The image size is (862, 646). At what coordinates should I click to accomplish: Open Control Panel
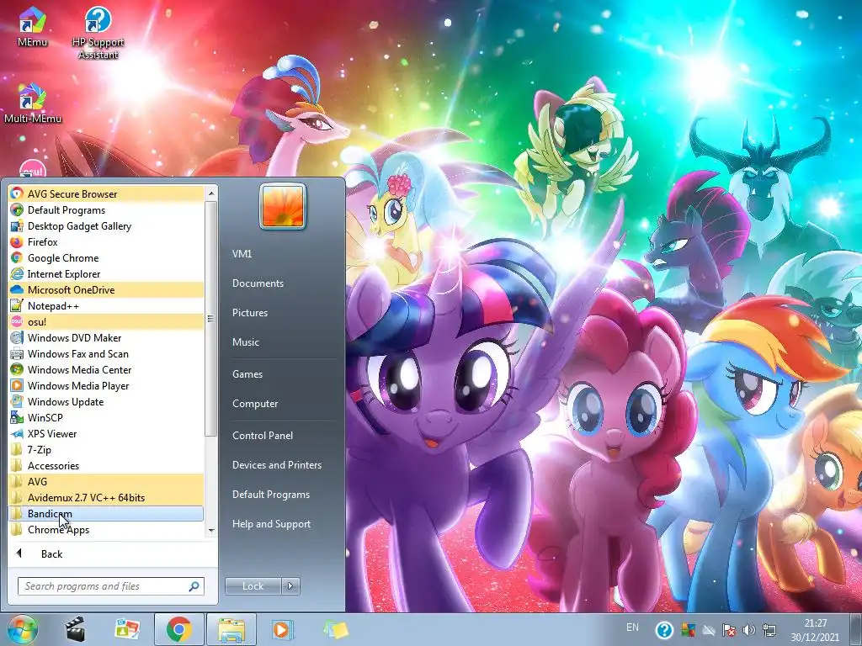(263, 436)
